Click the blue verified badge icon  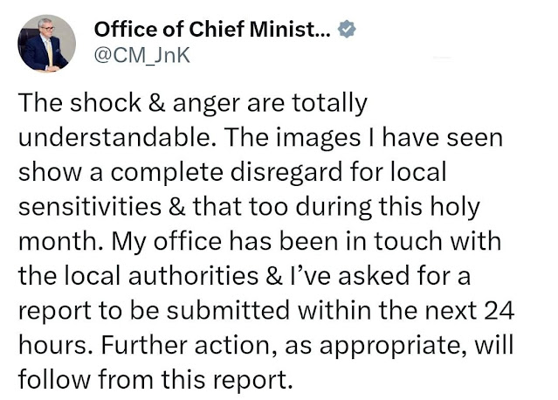click(x=347, y=29)
